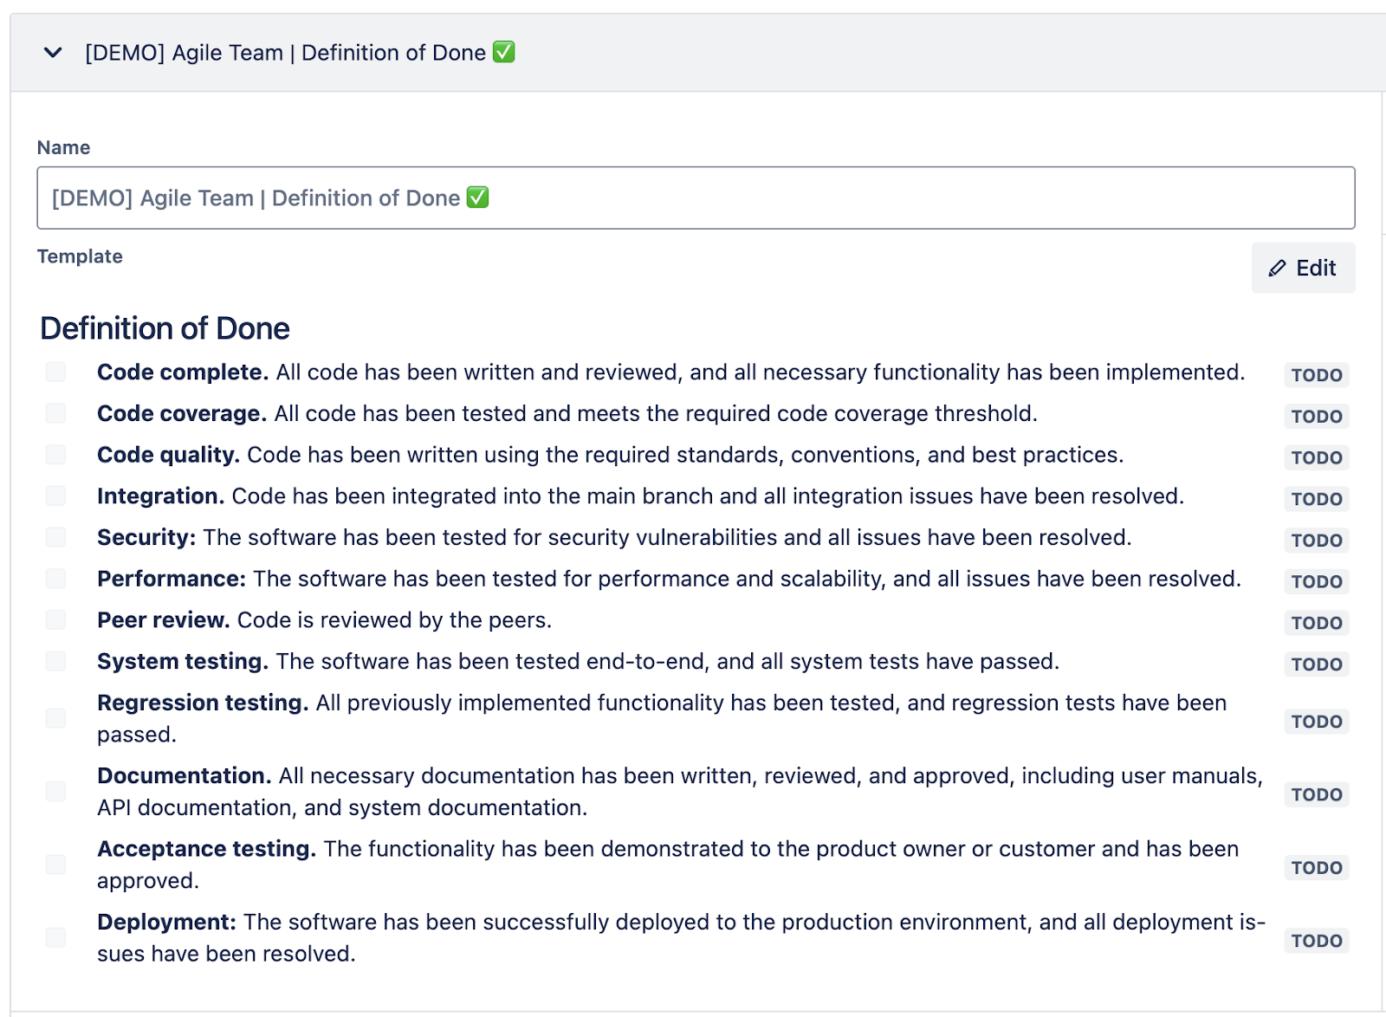Check the Code complete checkbox
The image size is (1386, 1017).
[x=55, y=372]
